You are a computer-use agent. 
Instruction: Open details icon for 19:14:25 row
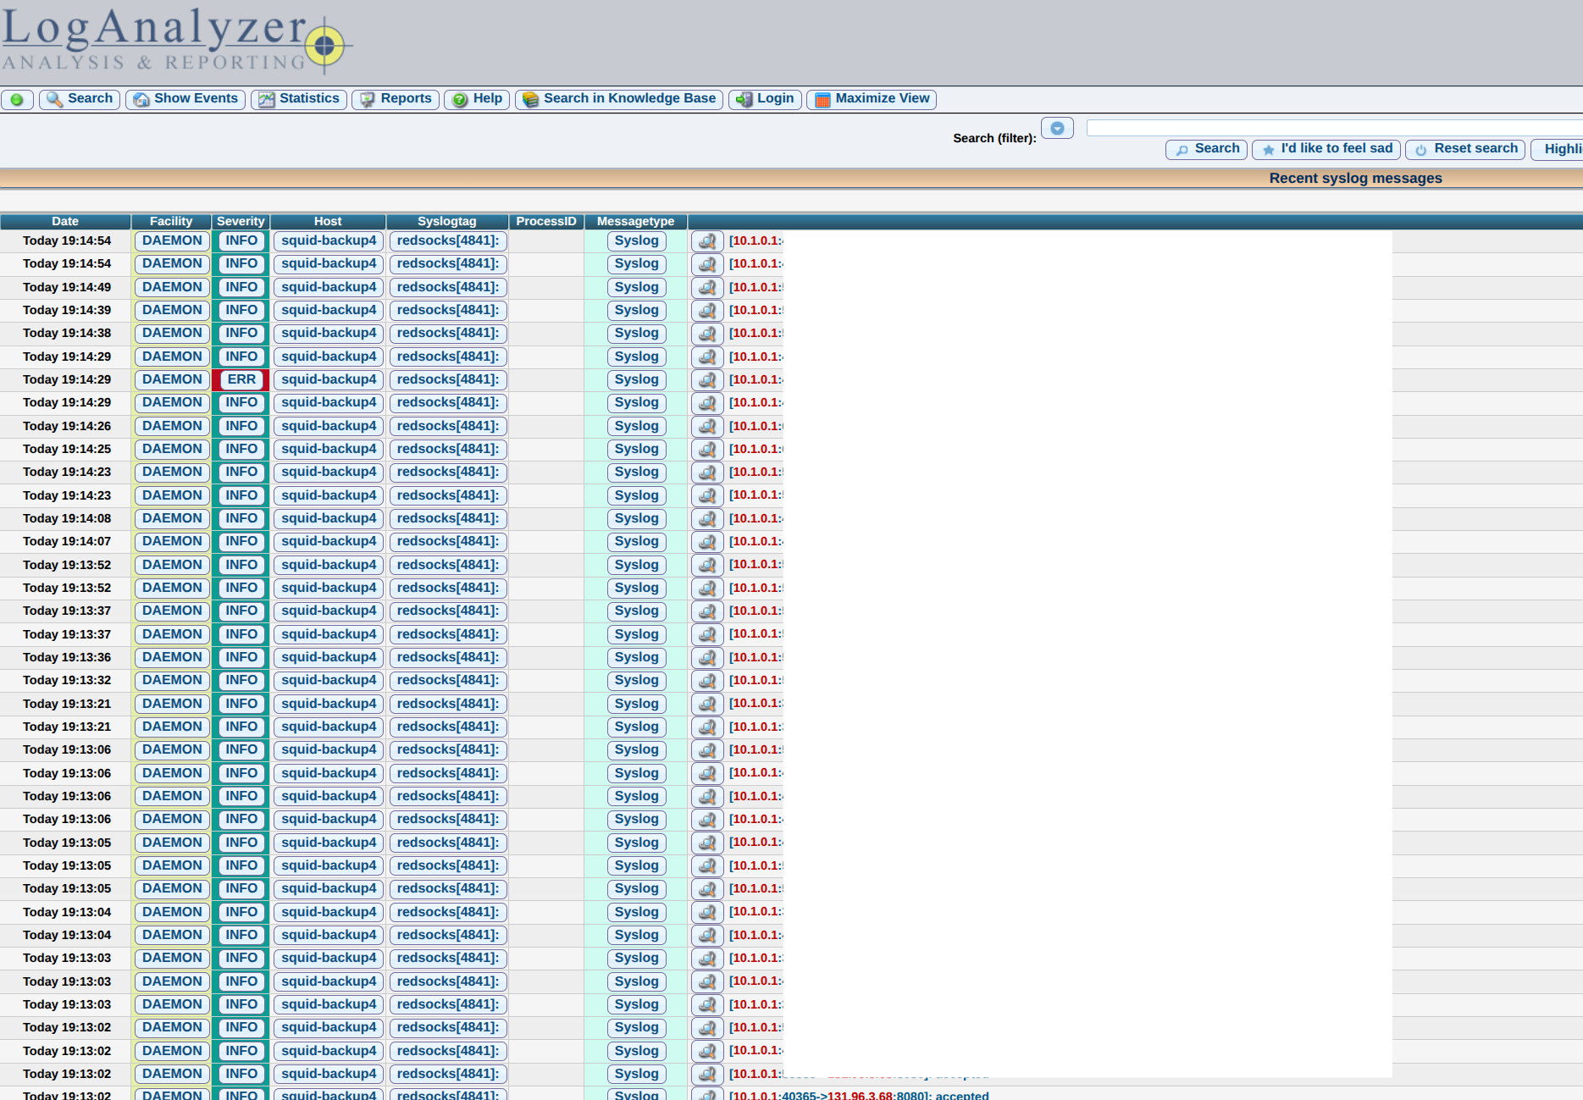coord(708,450)
